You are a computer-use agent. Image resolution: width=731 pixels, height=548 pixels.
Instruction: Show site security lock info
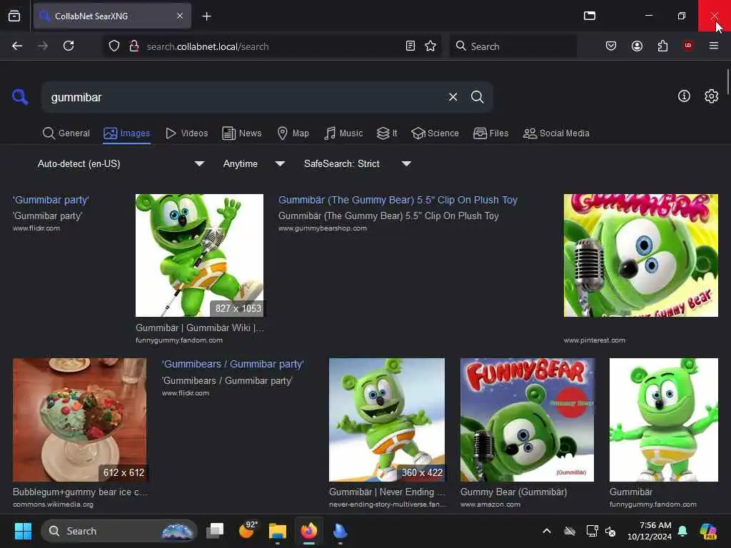pos(133,46)
